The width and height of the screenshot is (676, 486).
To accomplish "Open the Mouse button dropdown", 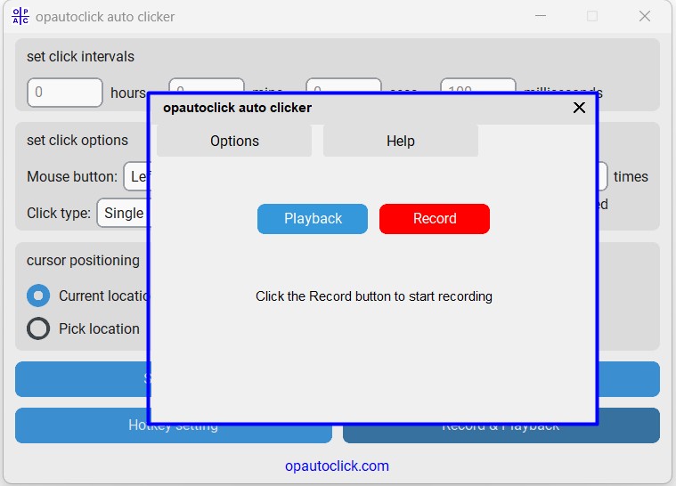I will 137,176.
